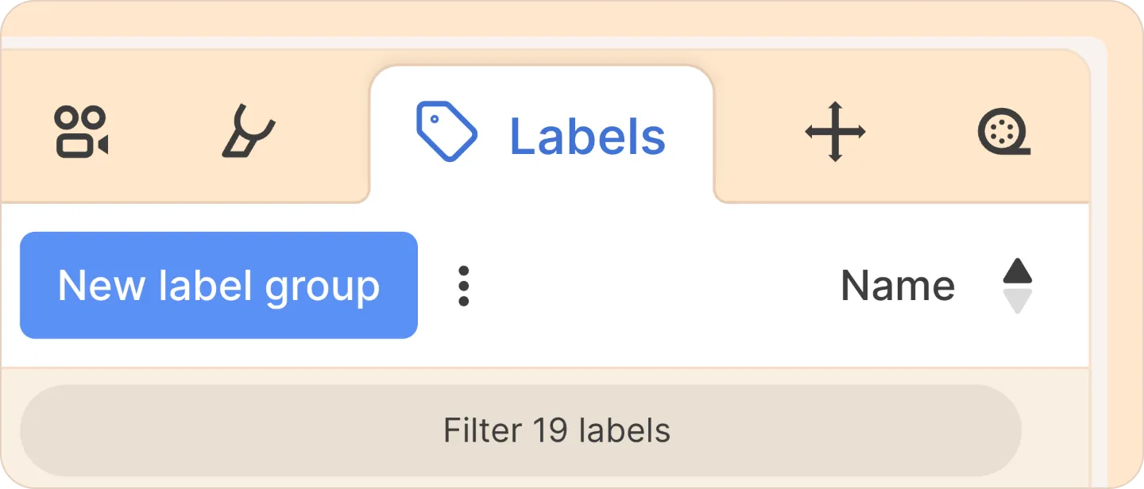Go to the camera recordings tab icon
Viewport: 1144px width, 489px height.
click(x=81, y=132)
